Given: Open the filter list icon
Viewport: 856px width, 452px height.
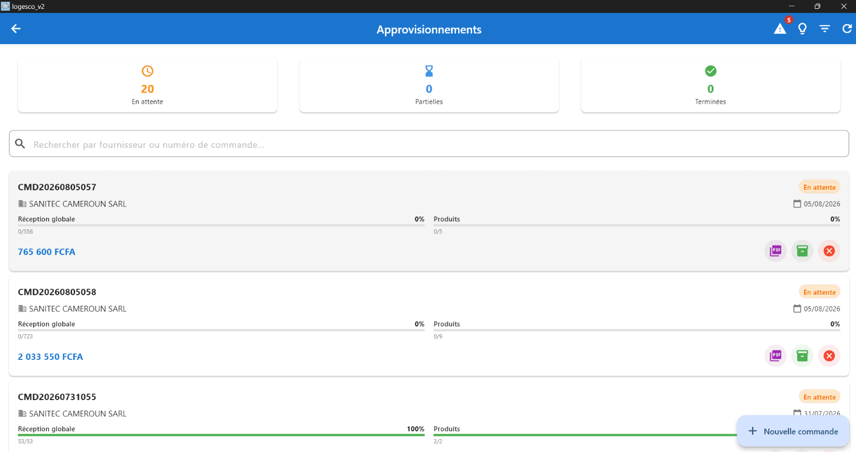Looking at the screenshot, I should pyautogui.click(x=825, y=28).
